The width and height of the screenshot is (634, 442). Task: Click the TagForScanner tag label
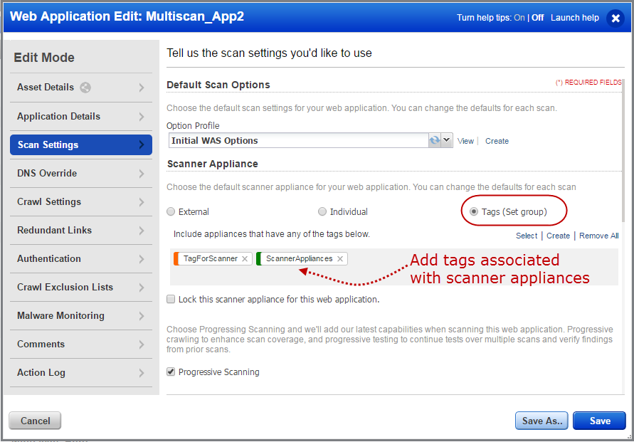(x=210, y=259)
